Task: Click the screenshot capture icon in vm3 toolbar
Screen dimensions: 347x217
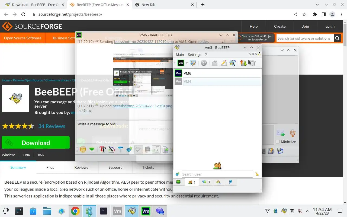Action: click(252, 63)
